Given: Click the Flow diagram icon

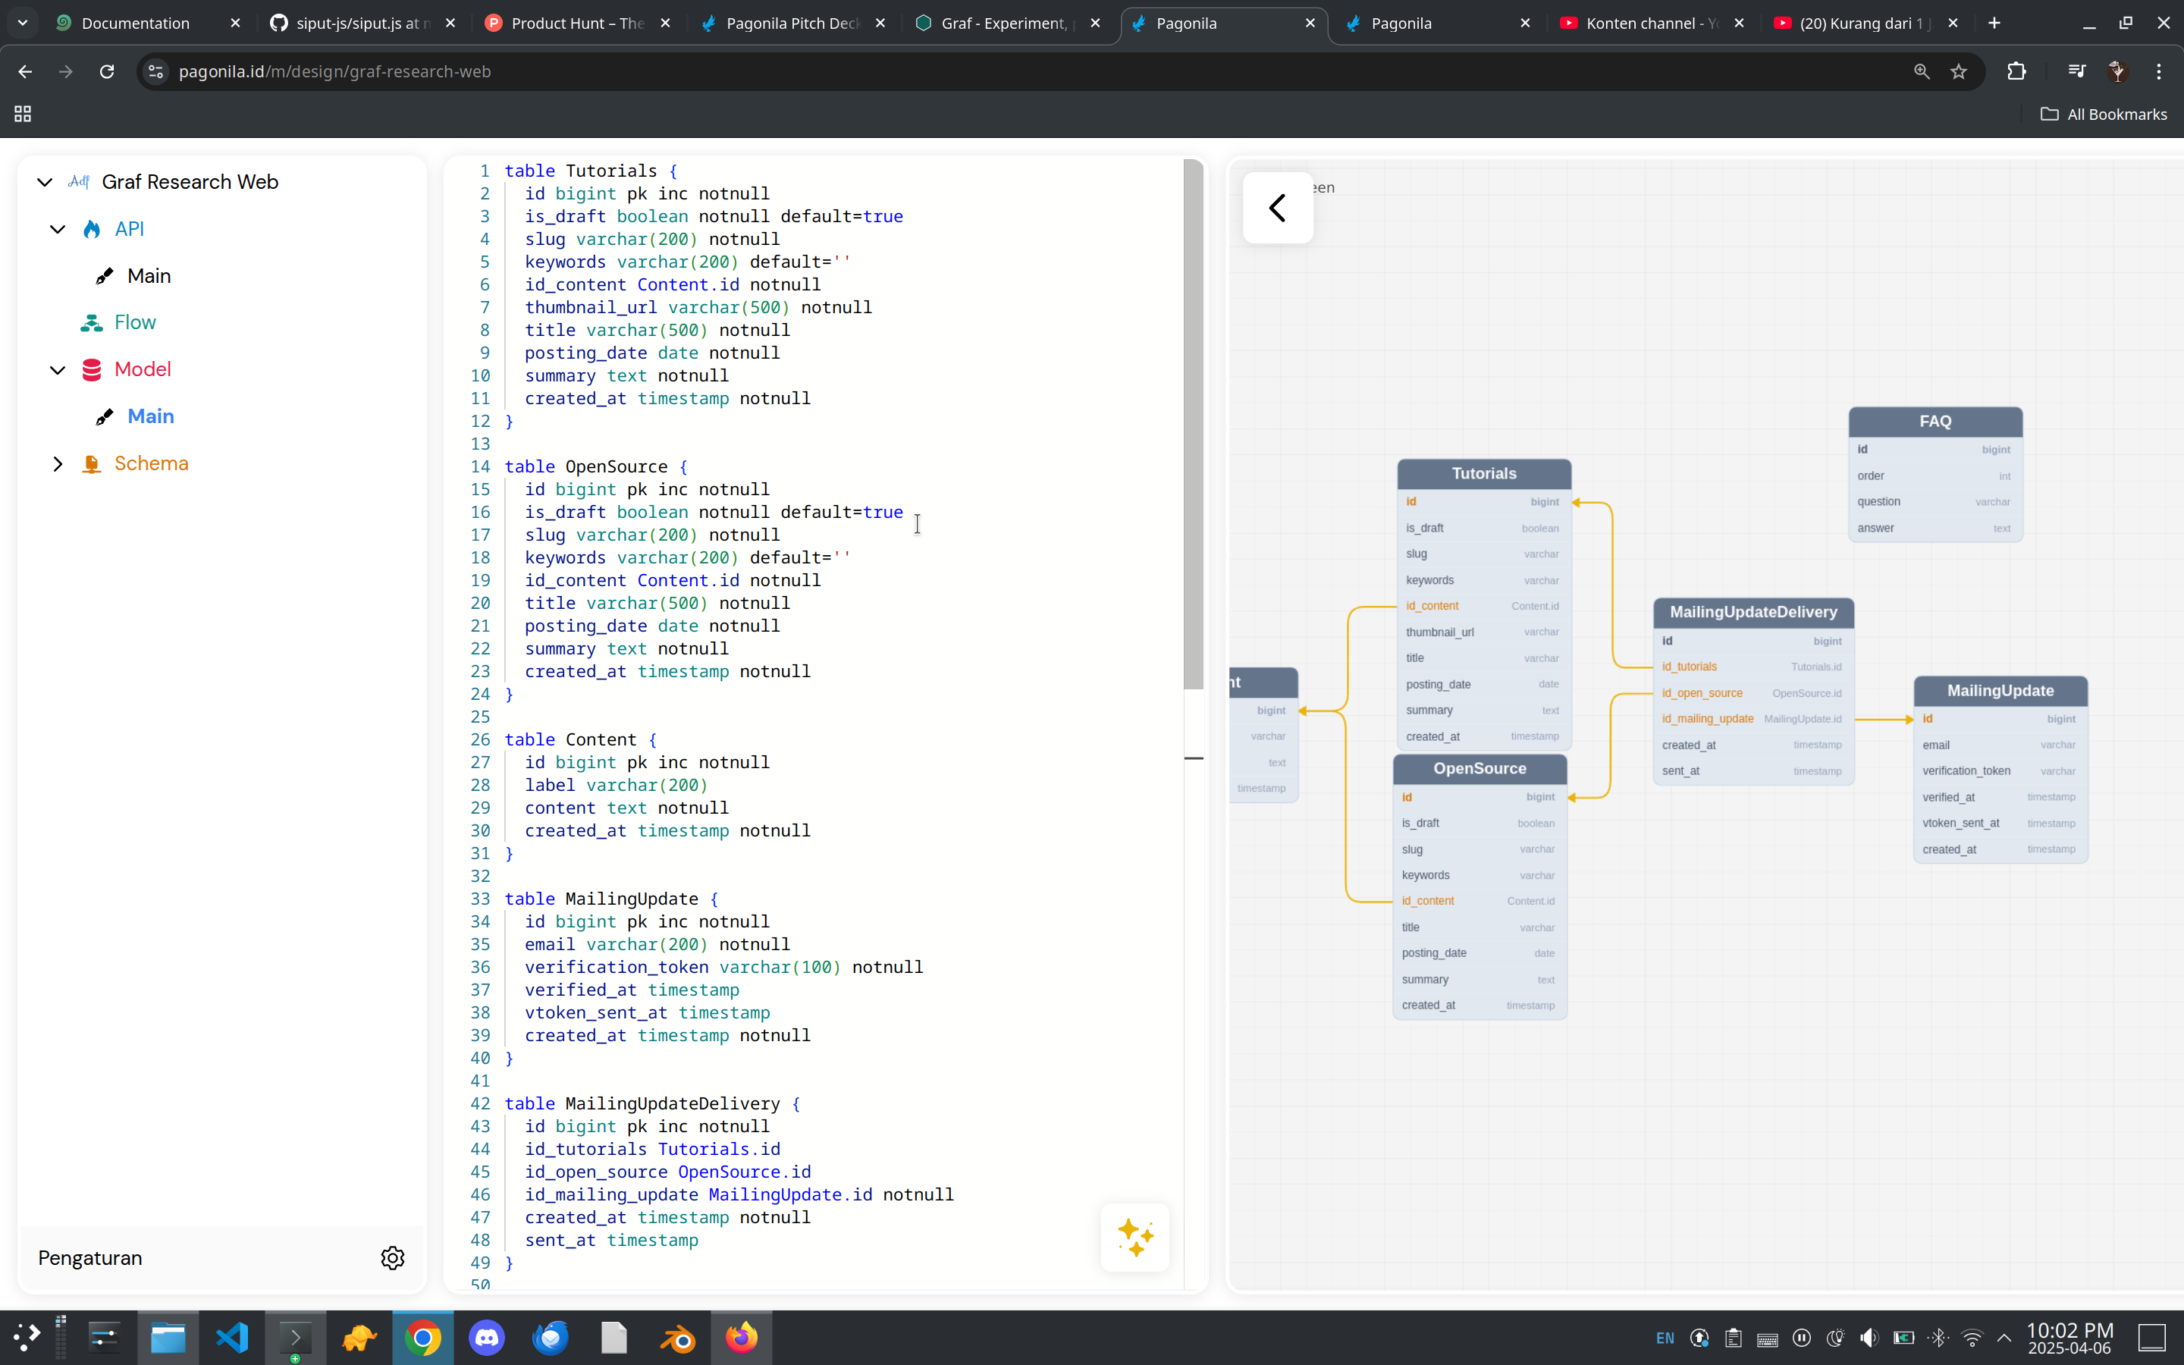Looking at the screenshot, I should (91, 323).
